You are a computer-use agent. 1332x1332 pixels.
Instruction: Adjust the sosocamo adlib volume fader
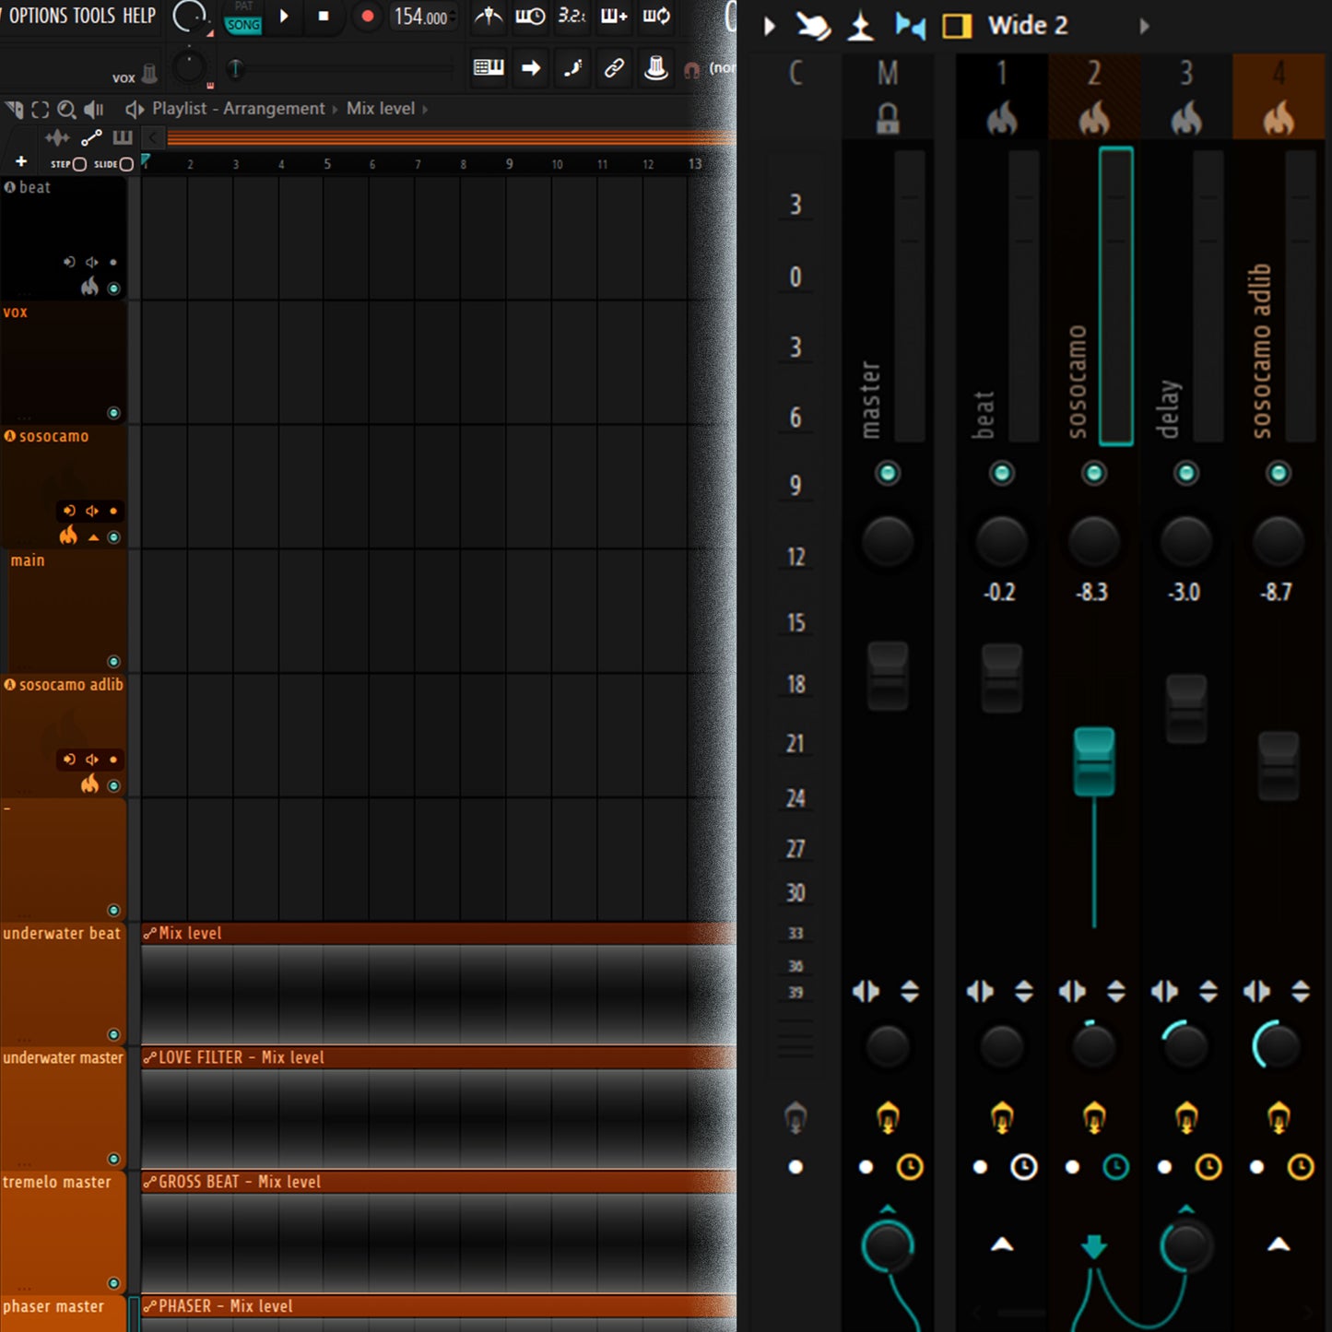click(1279, 766)
